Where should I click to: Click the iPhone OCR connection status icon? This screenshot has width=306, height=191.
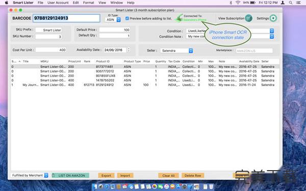179,18
